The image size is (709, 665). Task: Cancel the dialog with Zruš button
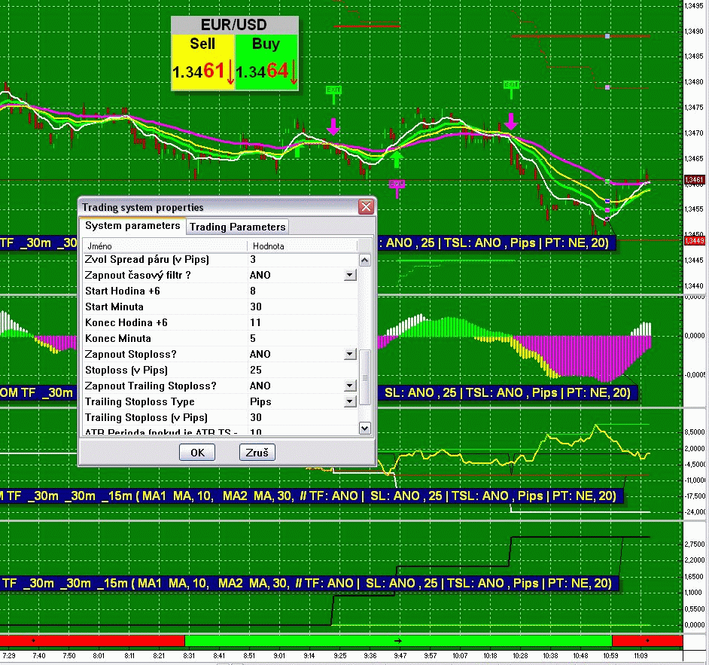click(257, 453)
